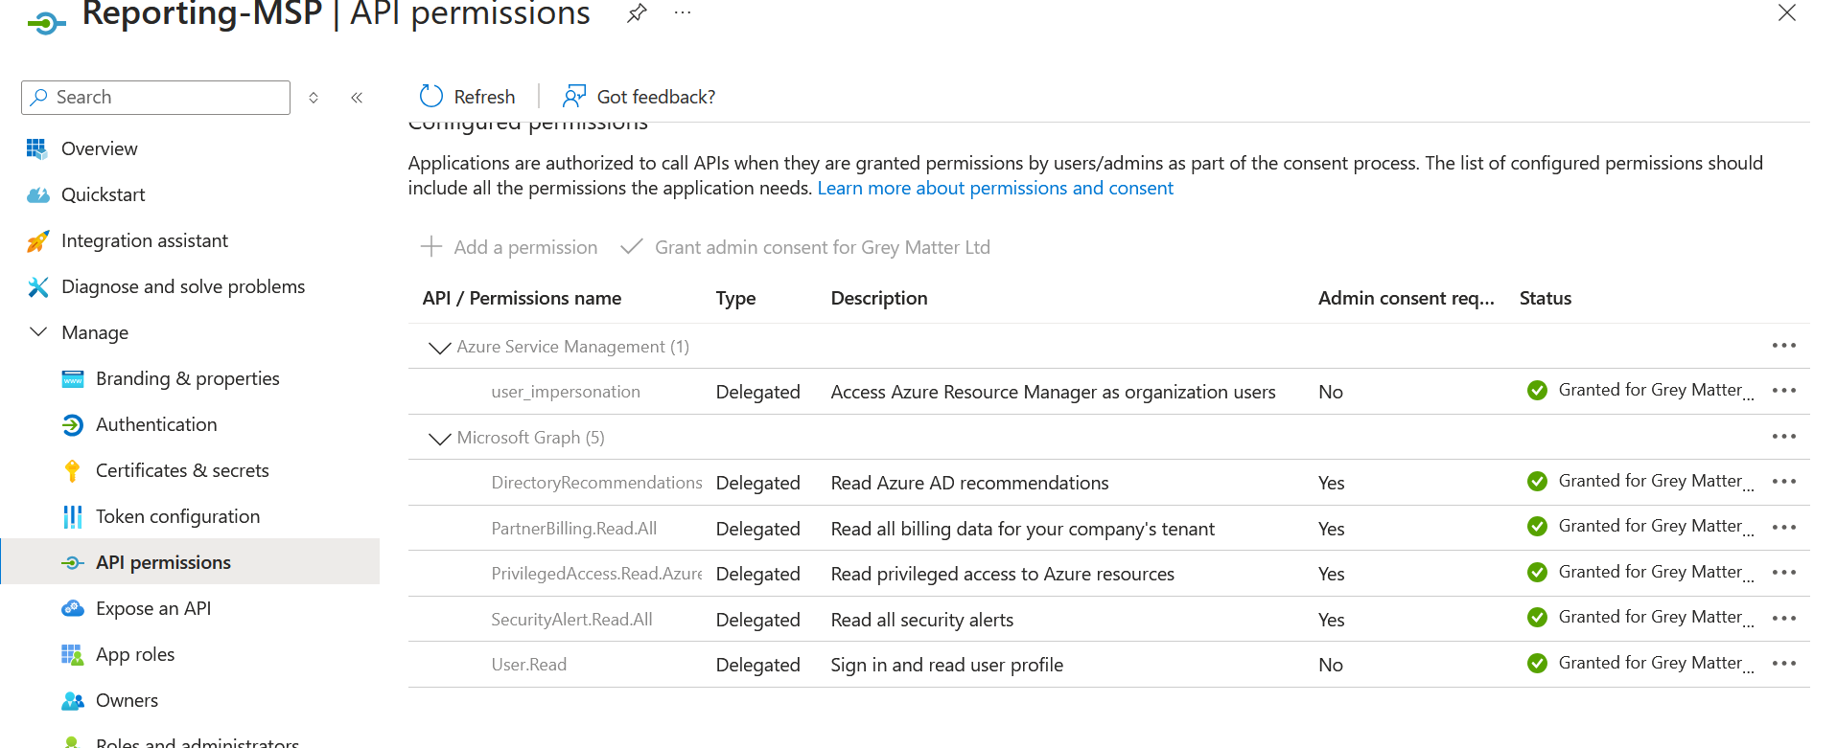Click the Certificates key icon
1837x748 pixels.
pos(73,470)
